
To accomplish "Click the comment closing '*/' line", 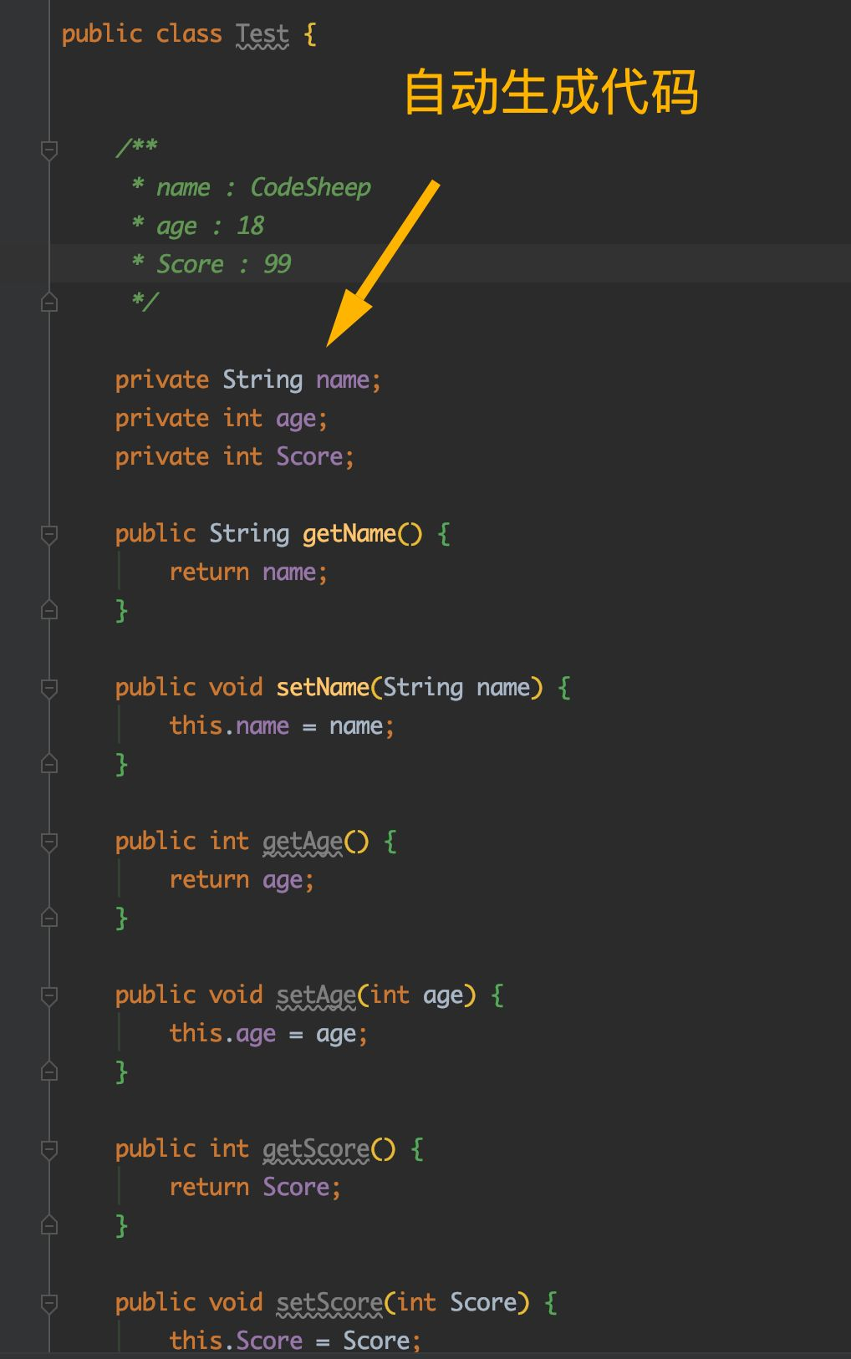I will pyautogui.click(x=145, y=301).
